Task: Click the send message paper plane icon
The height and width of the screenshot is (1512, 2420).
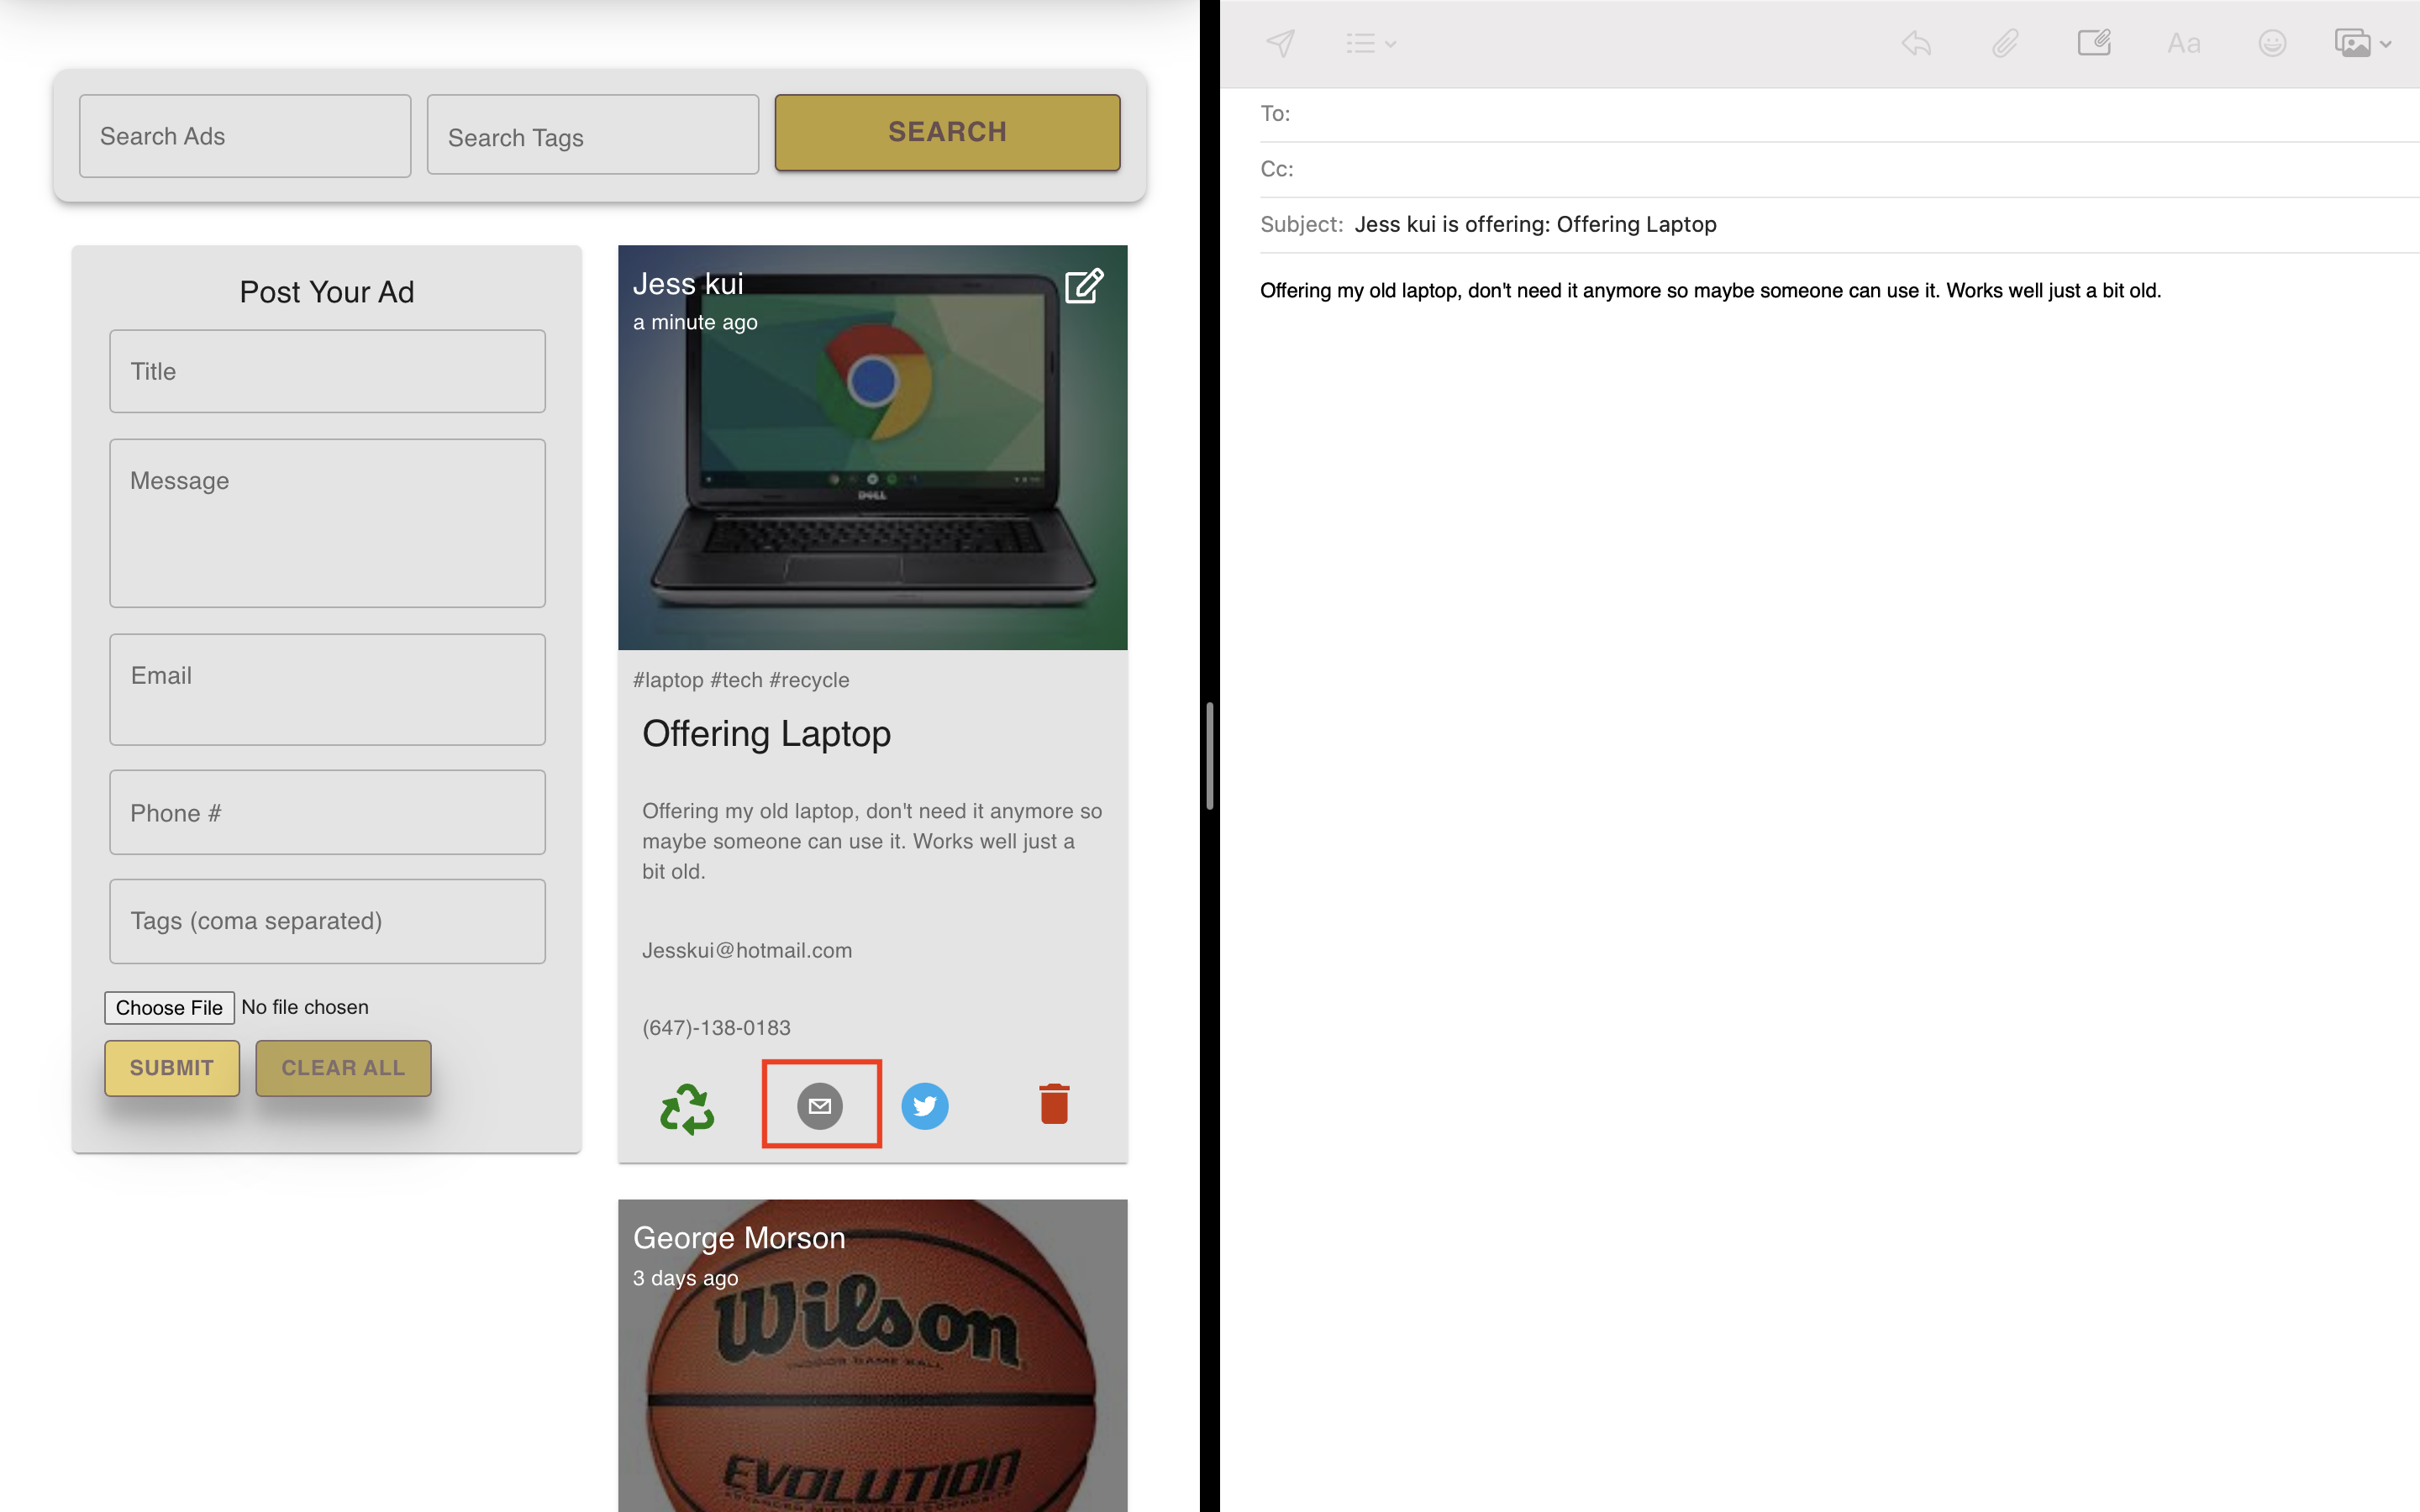Action: point(1280,43)
